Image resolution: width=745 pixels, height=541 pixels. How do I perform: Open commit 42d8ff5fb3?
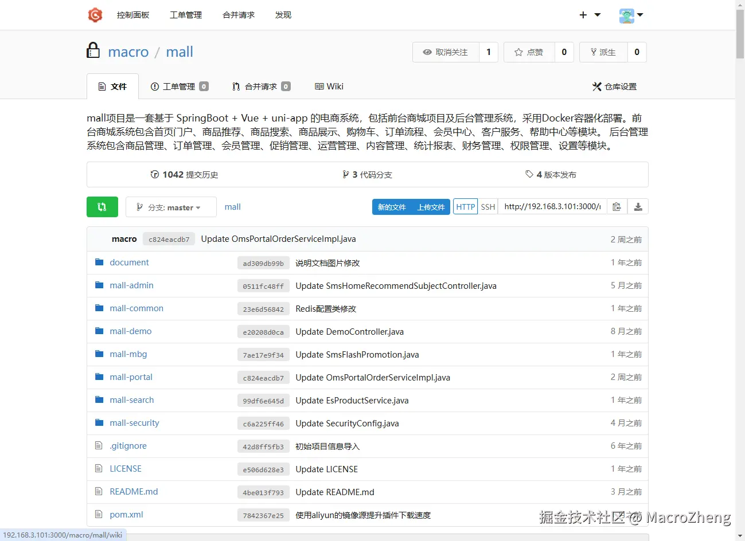click(263, 446)
